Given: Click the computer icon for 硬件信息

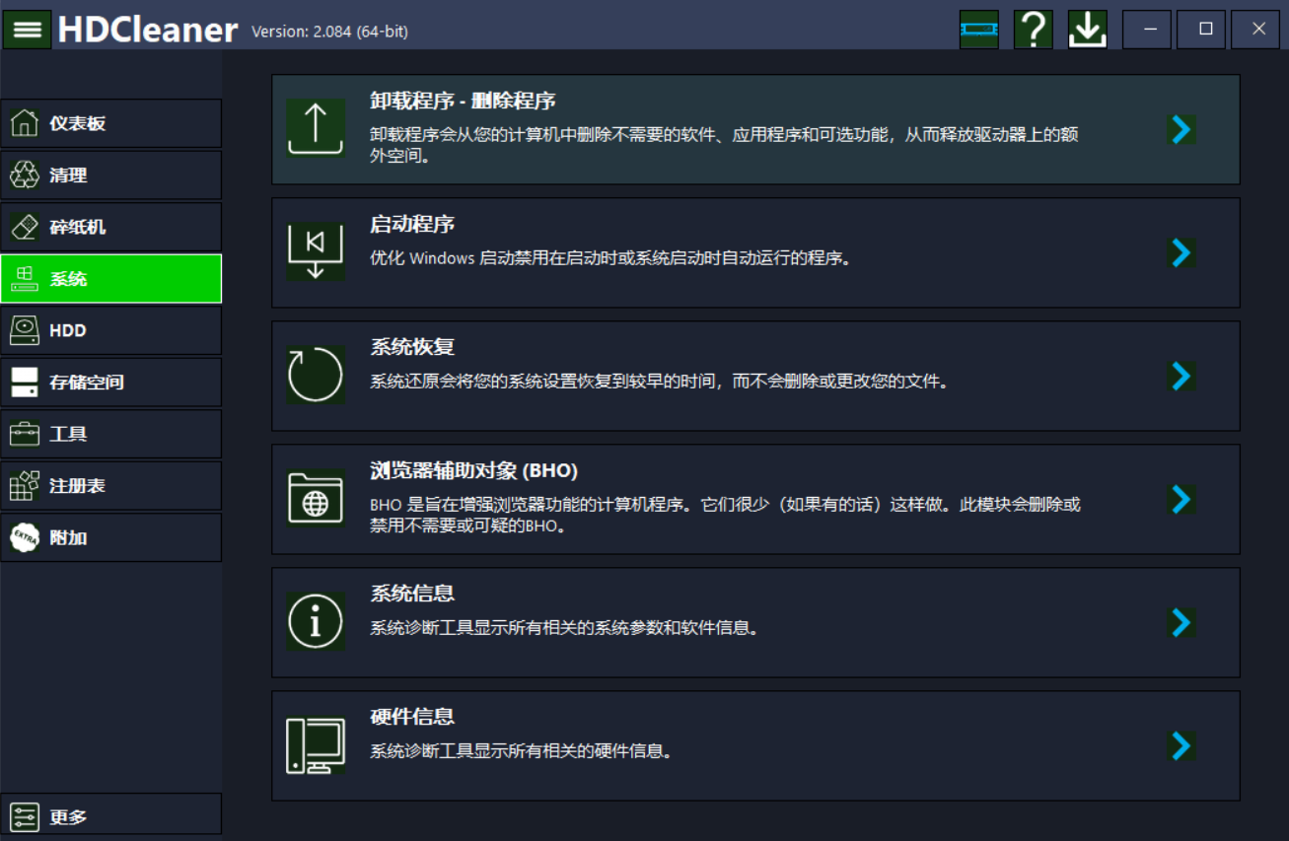Looking at the screenshot, I should (316, 745).
